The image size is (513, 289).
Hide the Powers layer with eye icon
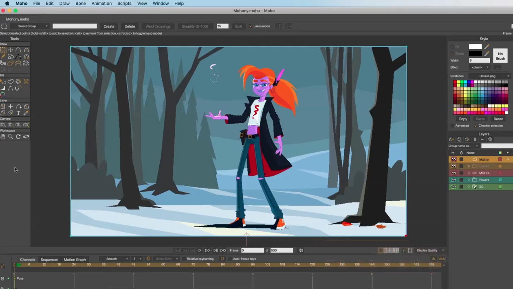pos(454,180)
